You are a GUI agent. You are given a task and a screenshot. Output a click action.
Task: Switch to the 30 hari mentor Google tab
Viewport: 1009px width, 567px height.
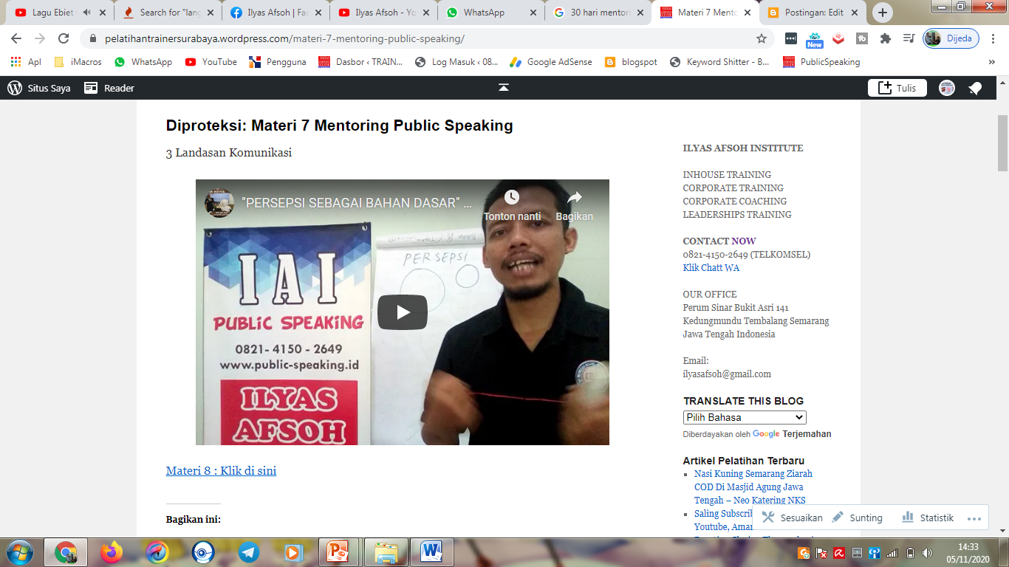[x=599, y=13]
